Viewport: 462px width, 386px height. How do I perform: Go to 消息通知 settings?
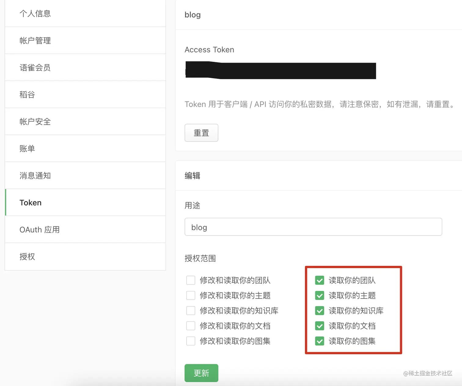tap(85, 175)
